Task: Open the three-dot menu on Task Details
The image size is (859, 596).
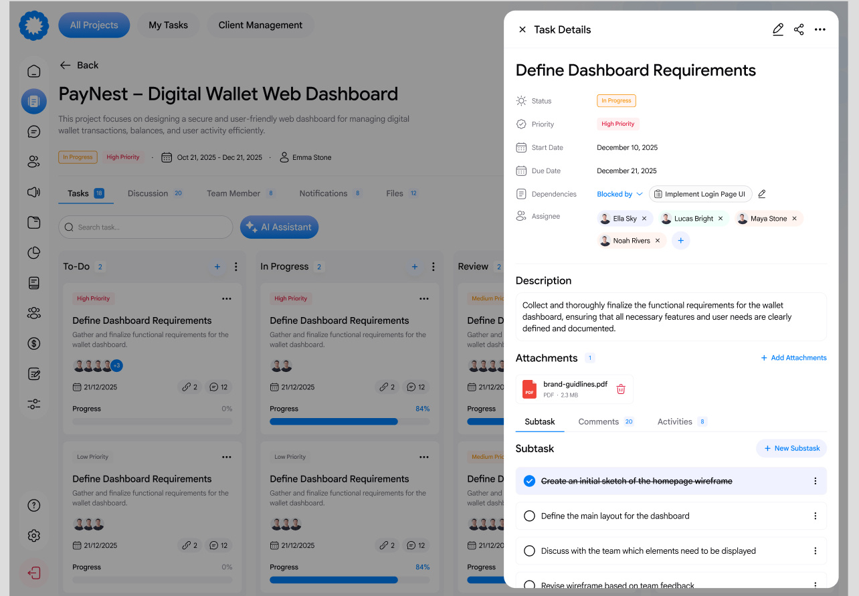Action: pyautogui.click(x=820, y=29)
